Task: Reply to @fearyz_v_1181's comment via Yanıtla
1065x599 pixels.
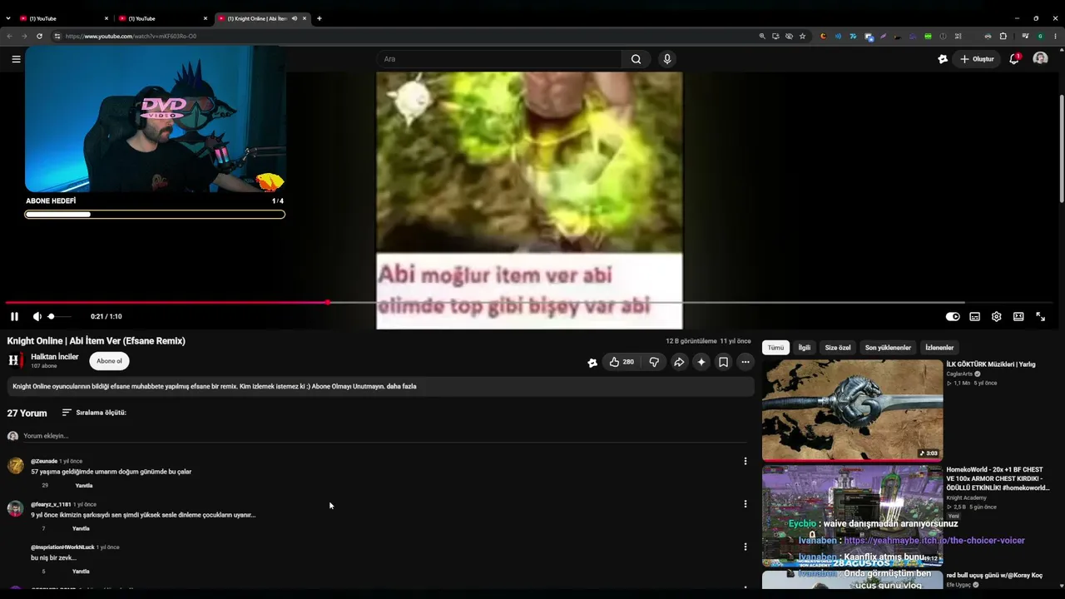Action: click(x=81, y=528)
